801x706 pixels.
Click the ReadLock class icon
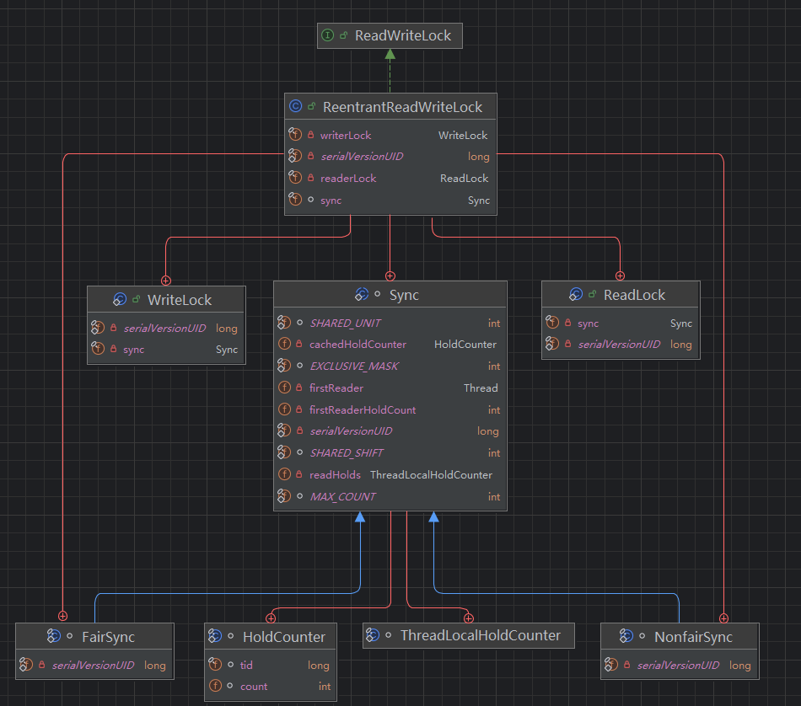[x=576, y=295]
